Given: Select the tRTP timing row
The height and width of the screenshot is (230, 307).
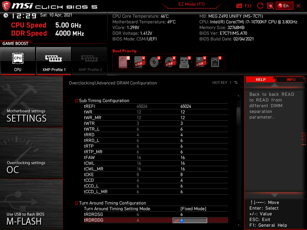Looking at the screenshot, I should pos(156,146).
